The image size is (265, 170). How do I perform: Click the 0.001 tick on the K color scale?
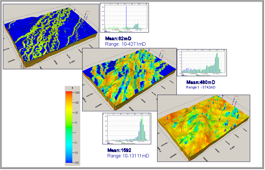tap(76, 163)
